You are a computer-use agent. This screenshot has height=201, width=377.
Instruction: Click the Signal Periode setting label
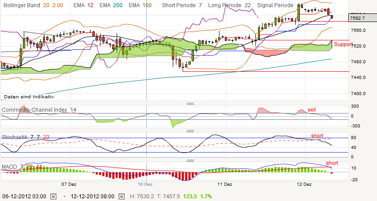275,5
